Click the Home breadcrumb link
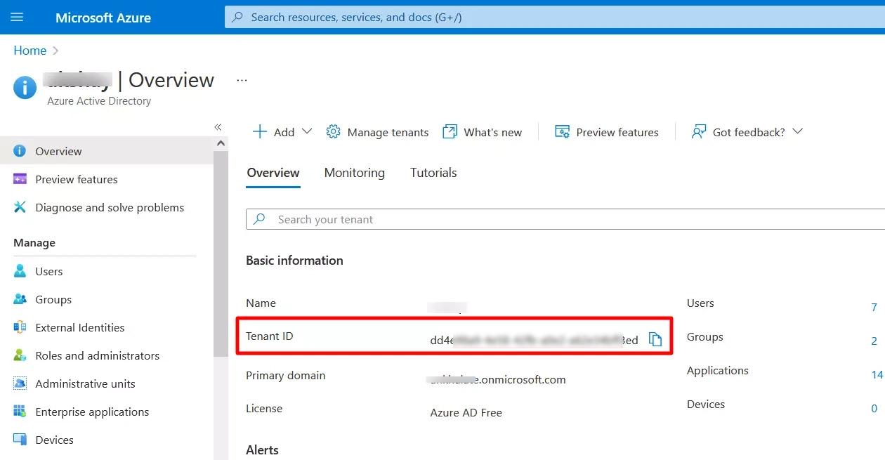The image size is (885, 460). 29,51
